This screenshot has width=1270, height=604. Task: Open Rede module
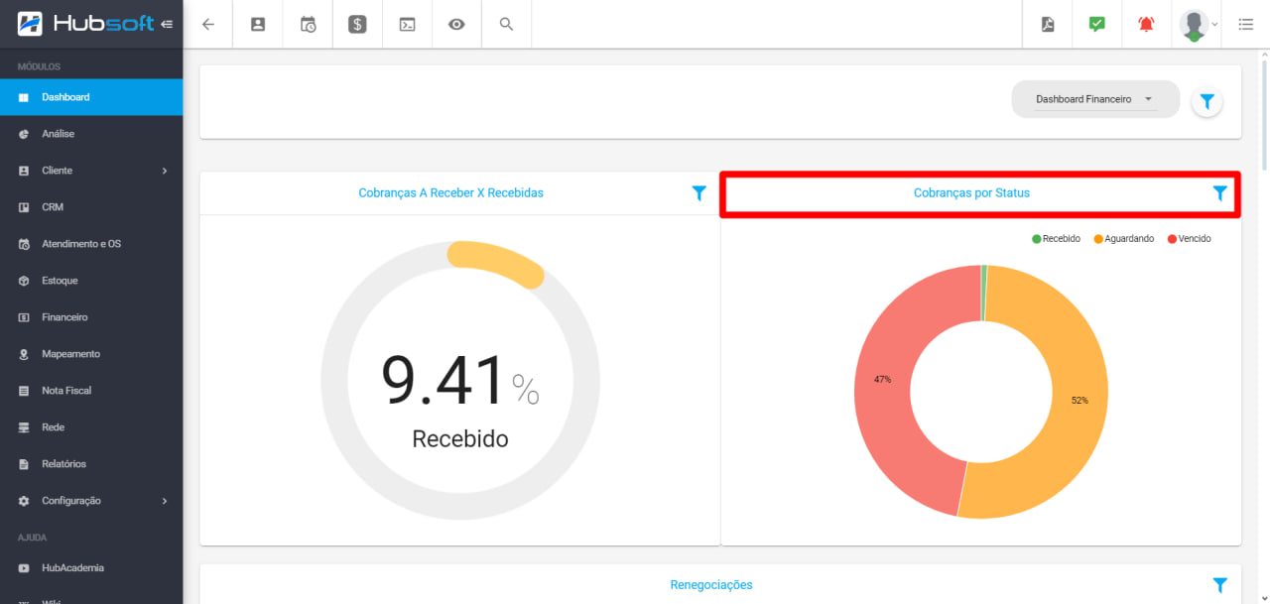(91, 427)
